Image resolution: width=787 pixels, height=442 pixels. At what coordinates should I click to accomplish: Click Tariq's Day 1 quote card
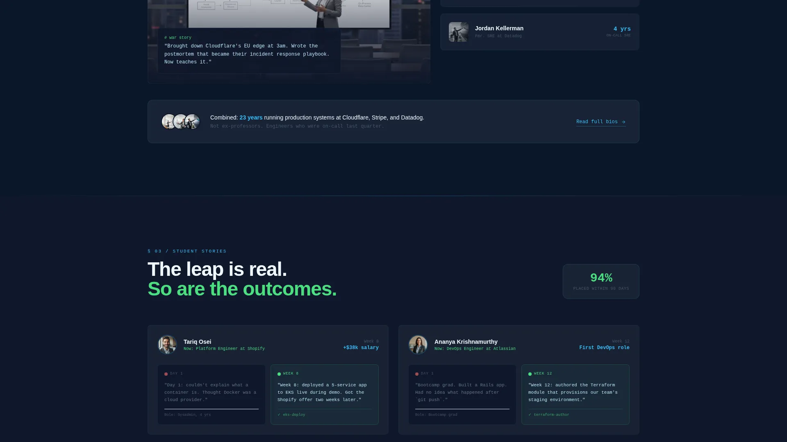click(212, 395)
